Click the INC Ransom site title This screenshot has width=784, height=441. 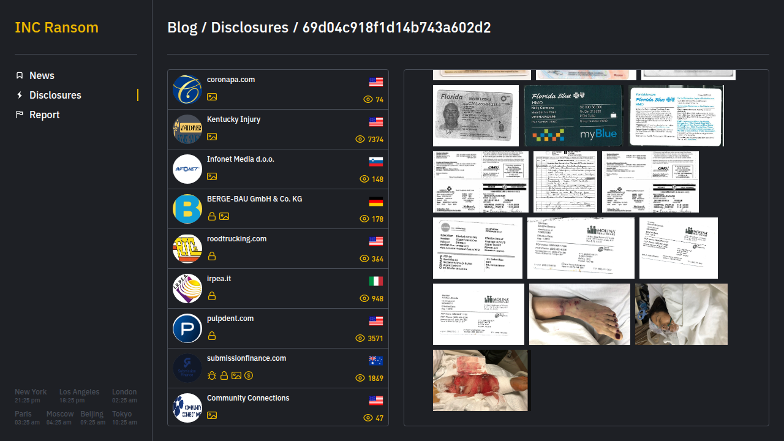click(x=56, y=28)
